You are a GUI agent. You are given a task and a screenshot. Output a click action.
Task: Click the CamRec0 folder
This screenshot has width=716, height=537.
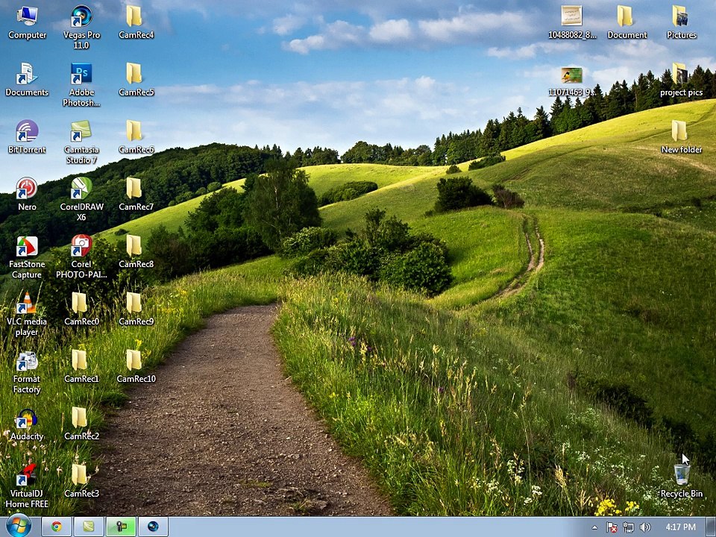point(81,309)
